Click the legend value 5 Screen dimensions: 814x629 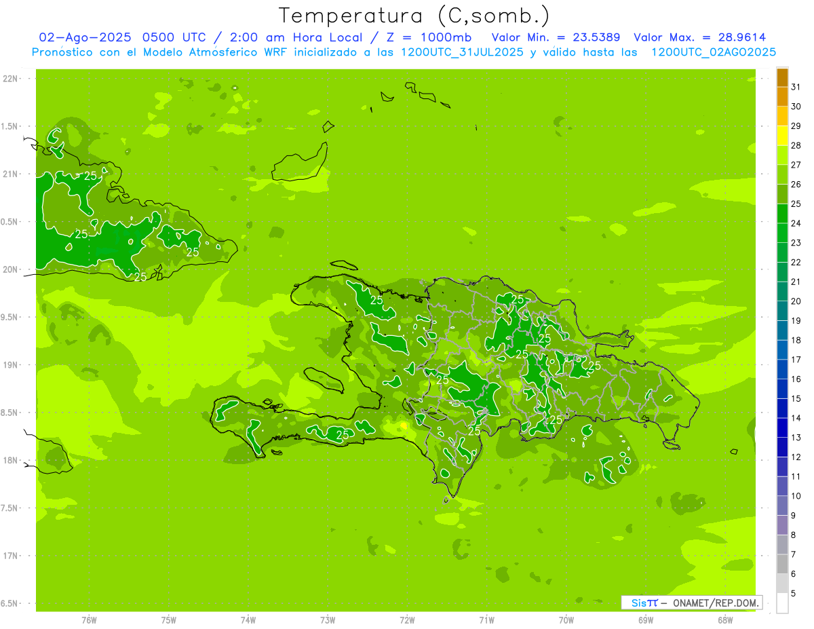pos(794,593)
